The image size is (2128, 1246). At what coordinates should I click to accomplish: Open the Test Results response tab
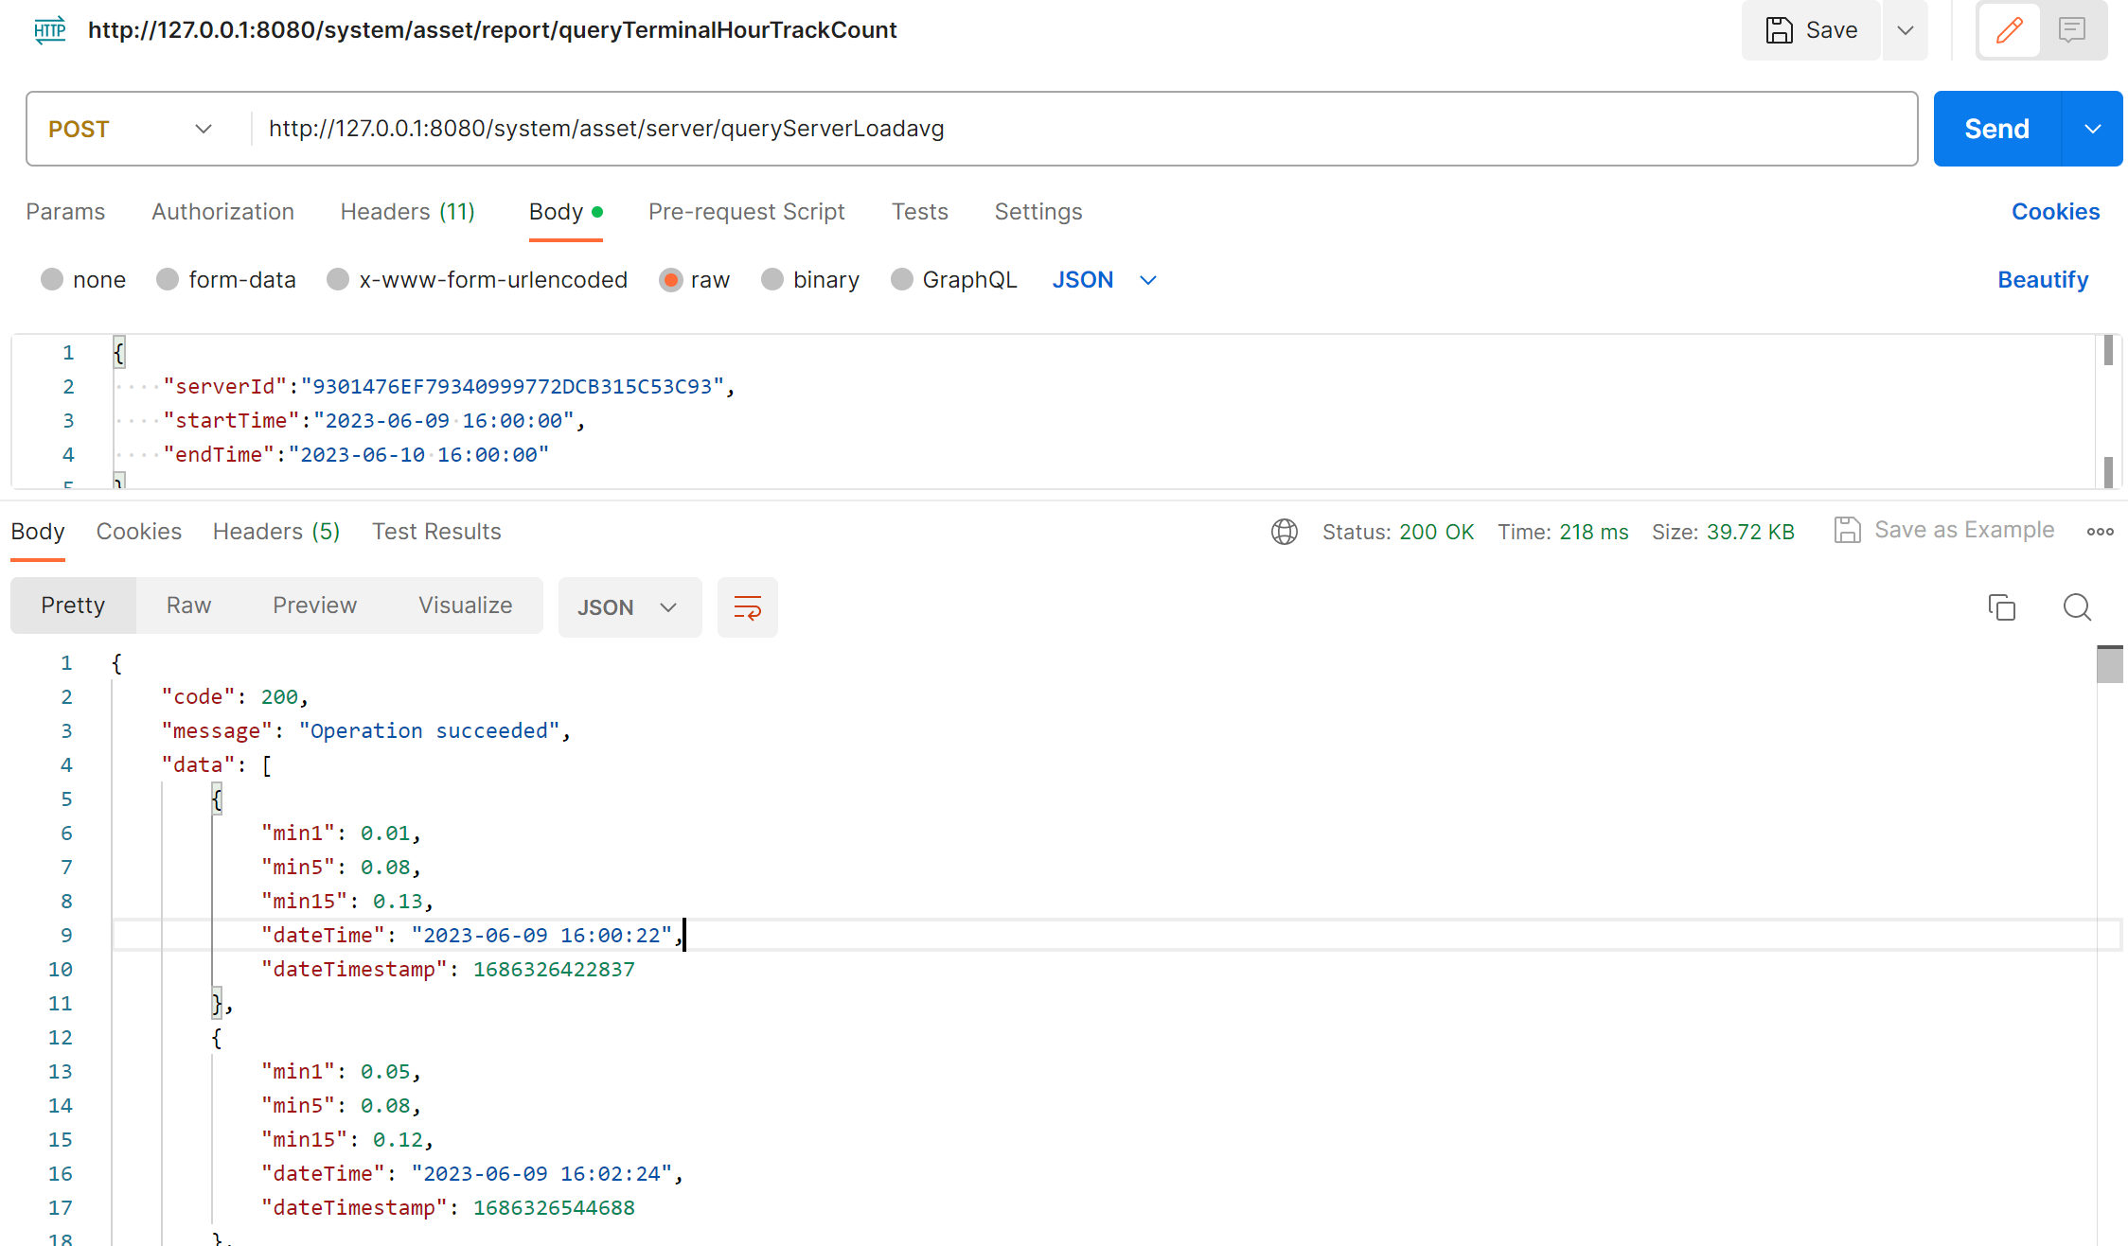pyautogui.click(x=436, y=532)
